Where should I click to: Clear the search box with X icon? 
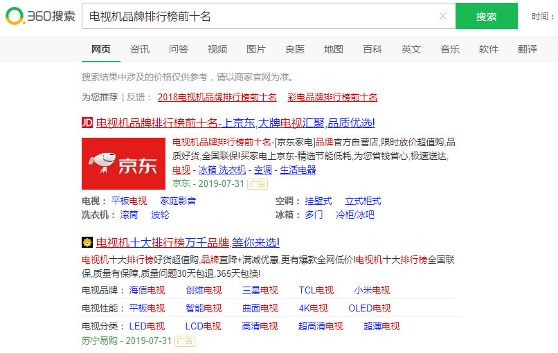[x=442, y=16]
